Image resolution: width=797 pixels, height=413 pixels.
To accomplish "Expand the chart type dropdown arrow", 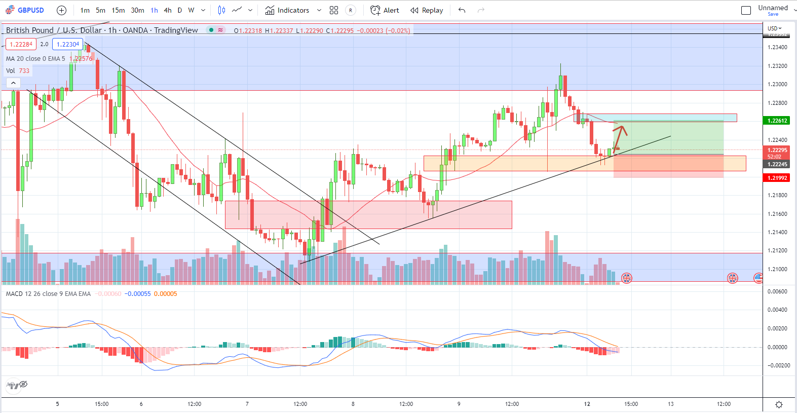I will (250, 10).
